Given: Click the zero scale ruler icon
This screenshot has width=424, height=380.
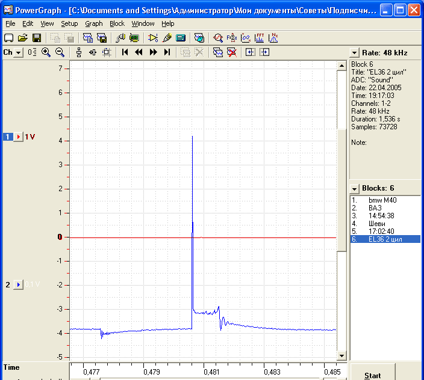Looking at the screenshot, I should tap(32, 52).
